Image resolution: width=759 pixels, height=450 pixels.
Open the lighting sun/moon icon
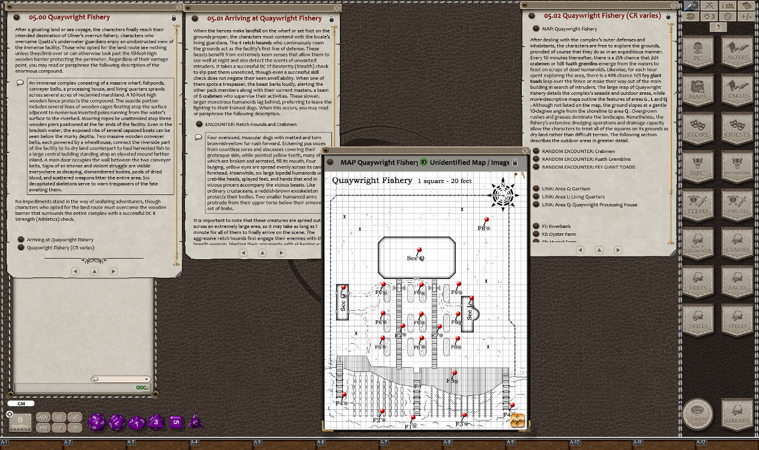click(709, 17)
